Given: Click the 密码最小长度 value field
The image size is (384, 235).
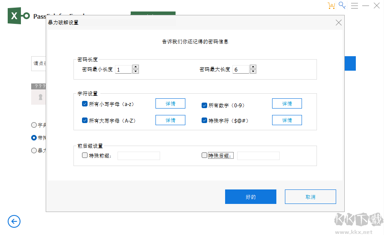Looking at the screenshot, I should point(123,69).
